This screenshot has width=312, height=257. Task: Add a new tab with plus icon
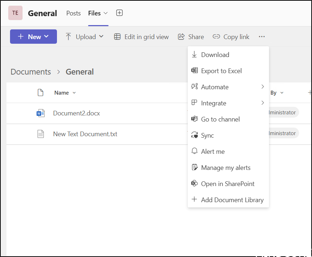(x=120, y=13)
